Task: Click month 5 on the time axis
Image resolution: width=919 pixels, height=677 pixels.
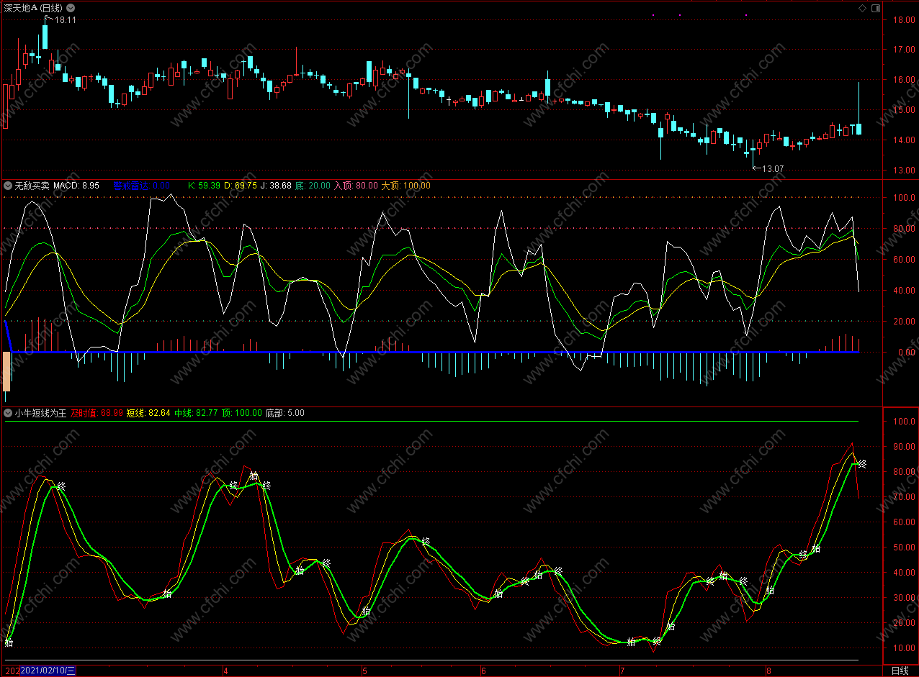Action: point(364,671)
